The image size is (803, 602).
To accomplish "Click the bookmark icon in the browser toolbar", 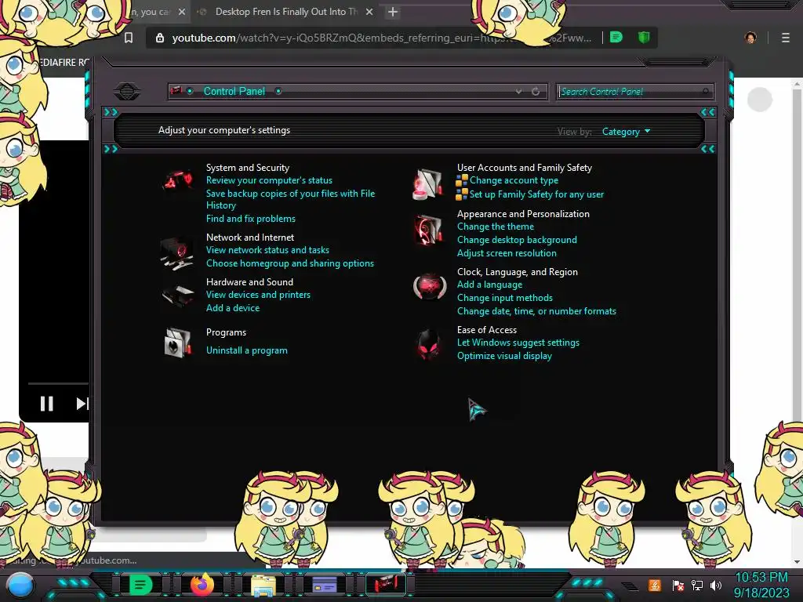I will pos(129,38).
